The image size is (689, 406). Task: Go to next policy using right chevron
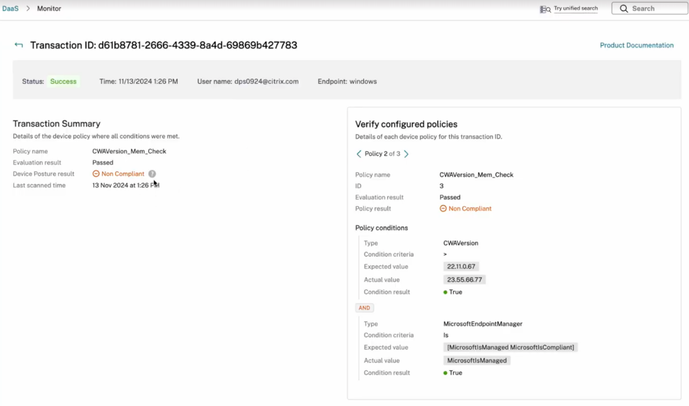406,154
